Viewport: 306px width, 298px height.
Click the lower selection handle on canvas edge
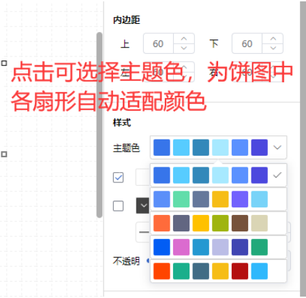coord(4,154)
